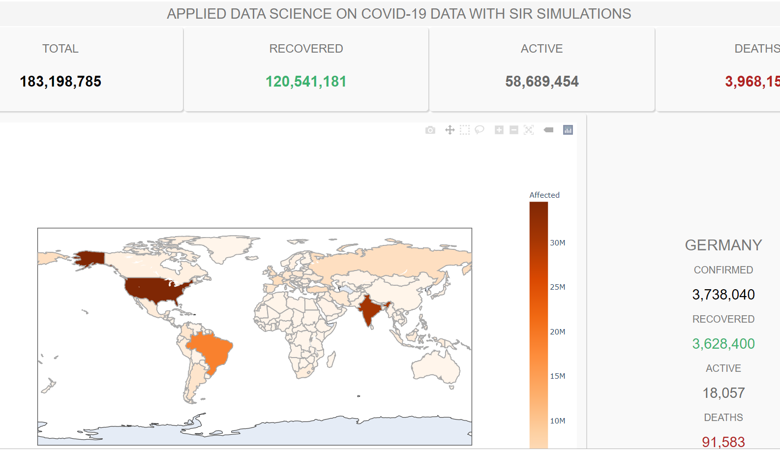This screenshot has width=780, height=451.
Task: Click the ACTIVE cases card
Action: 541,69
